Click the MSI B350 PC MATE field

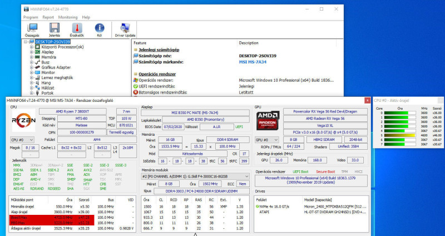click(x=195, y=113)
